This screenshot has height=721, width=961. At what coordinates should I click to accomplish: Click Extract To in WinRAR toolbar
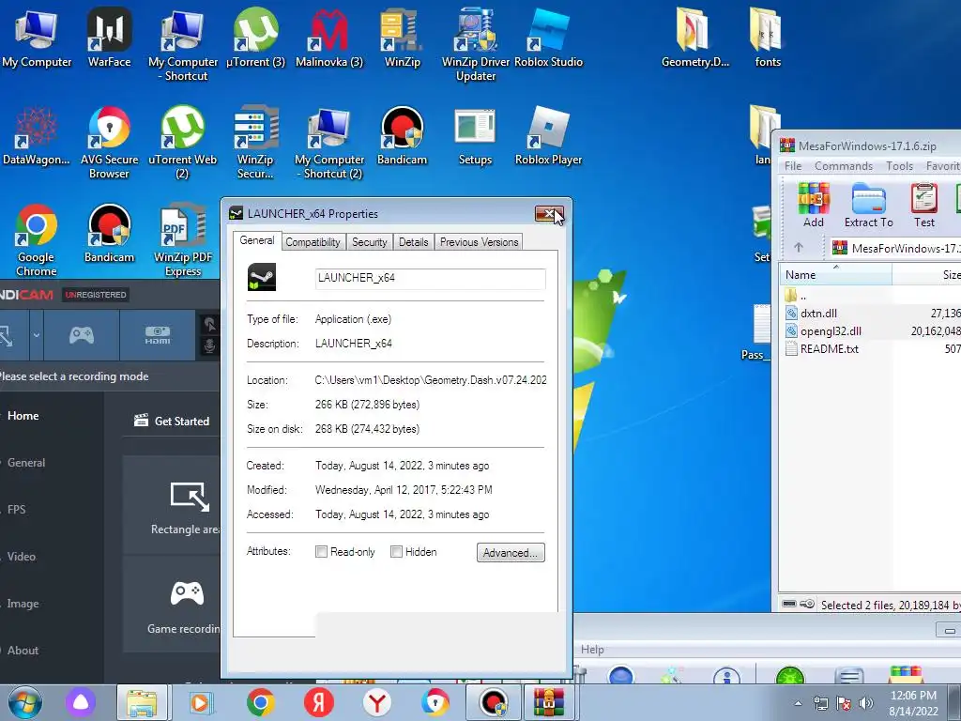[x=868, y=206]
